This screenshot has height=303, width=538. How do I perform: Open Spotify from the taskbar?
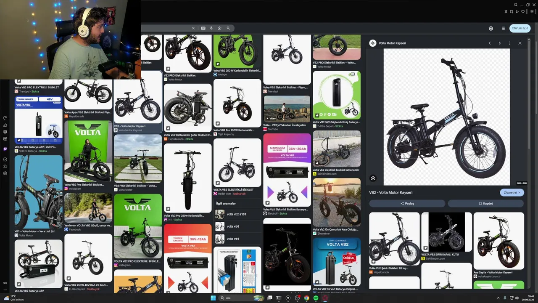tap(316, 298)
